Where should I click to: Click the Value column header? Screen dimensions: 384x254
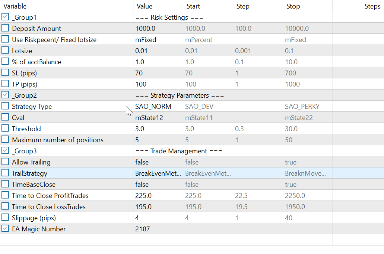pos(145,6)
